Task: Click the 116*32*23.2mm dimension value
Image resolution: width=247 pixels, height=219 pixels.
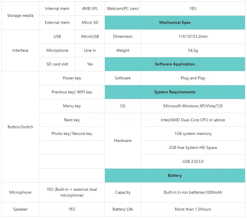Action: pyautogui.click(x=193, y=36)
